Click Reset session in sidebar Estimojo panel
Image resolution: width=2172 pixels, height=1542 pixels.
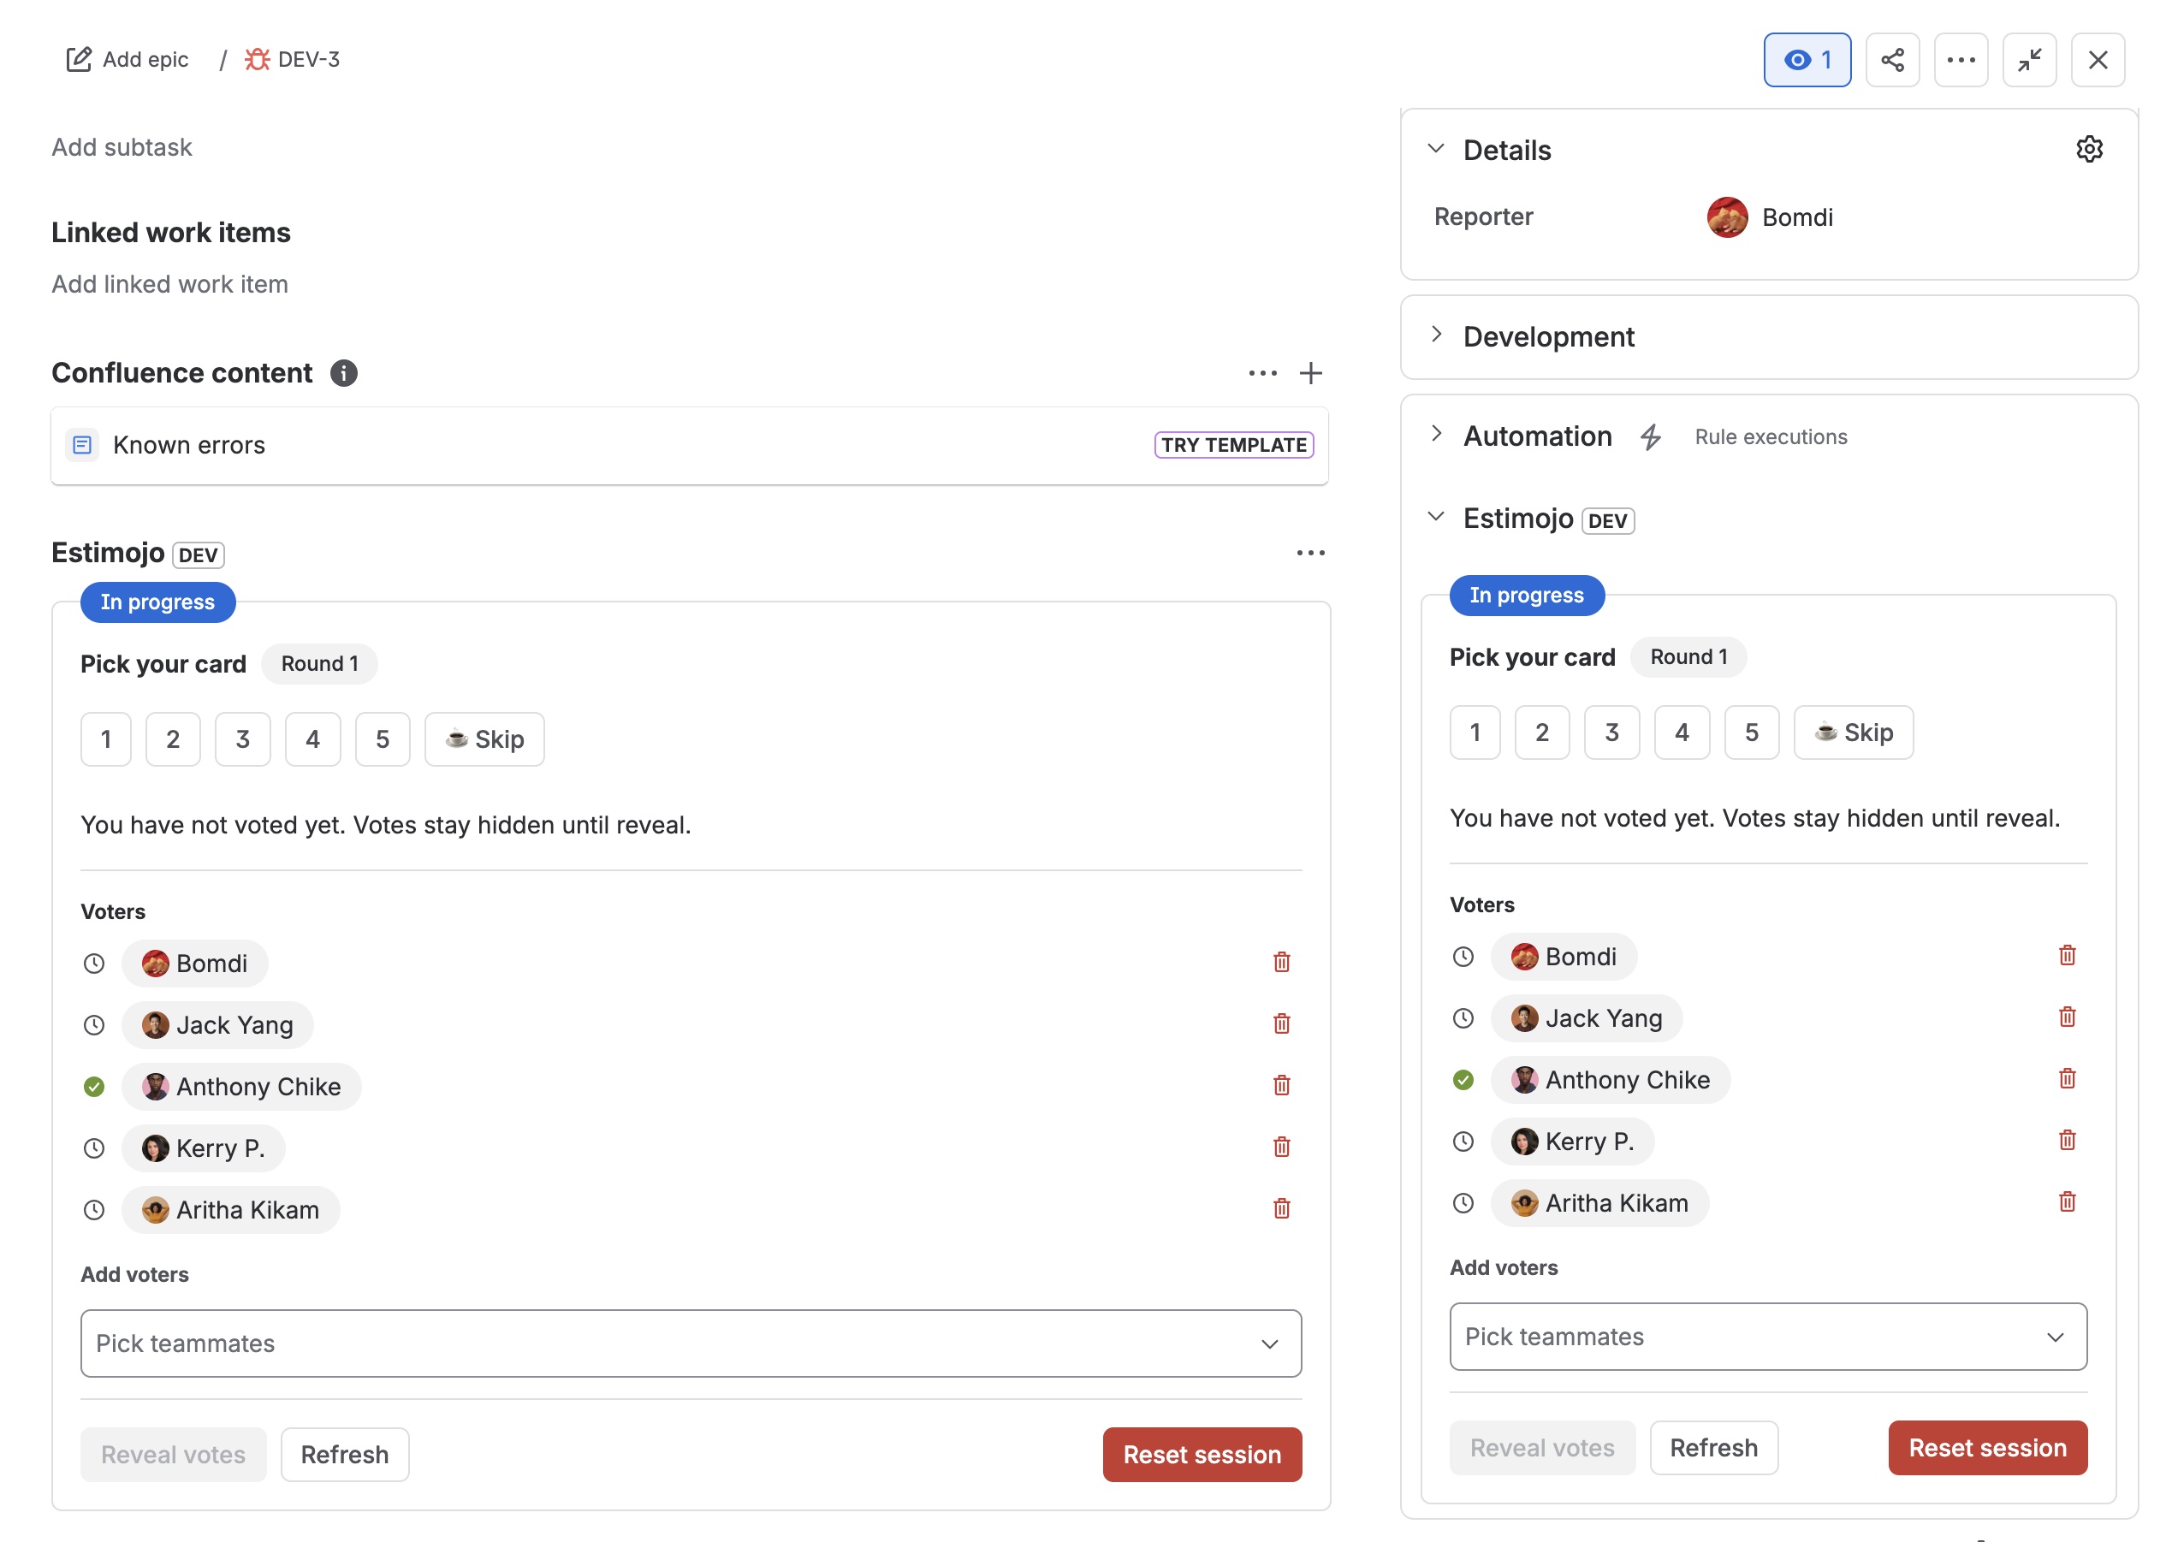point(1987,1448)
